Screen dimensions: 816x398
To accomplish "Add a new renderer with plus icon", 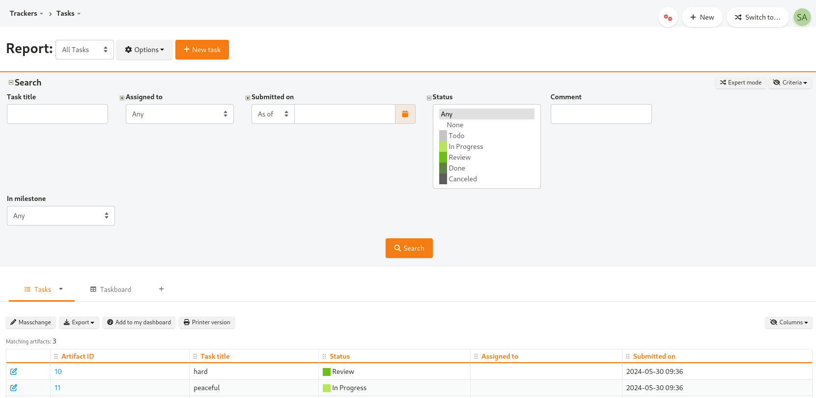I will tap(161, 289).
